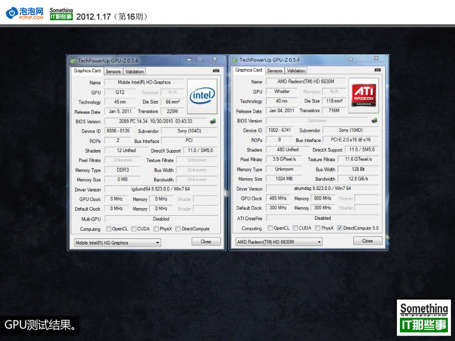
Task: Open the Mobile Intel(R) HD Graphics adapter dropdown
Action: (x=117, y=243)
